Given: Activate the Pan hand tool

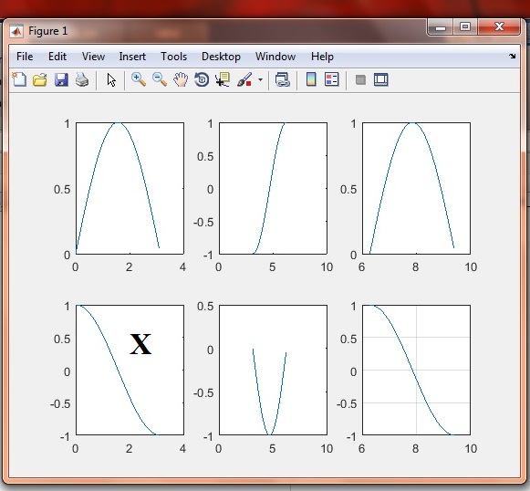Looking at the screenshot, I should pos(181,80).
